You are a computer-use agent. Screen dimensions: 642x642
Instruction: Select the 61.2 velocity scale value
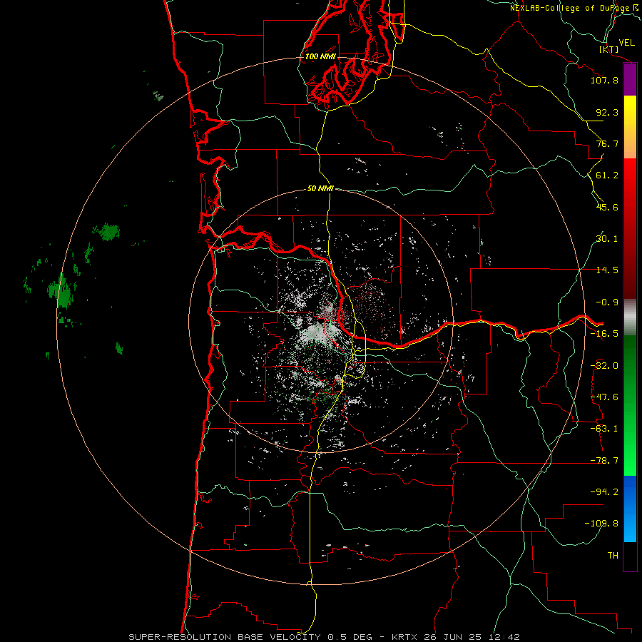(x=607, y=175)
